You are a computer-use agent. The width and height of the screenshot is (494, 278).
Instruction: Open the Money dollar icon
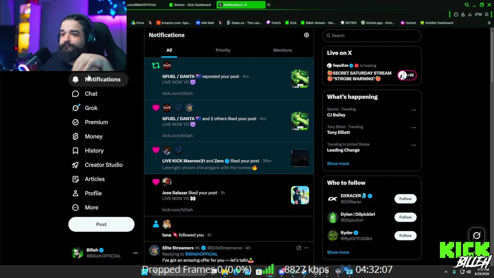click(76, 136)
